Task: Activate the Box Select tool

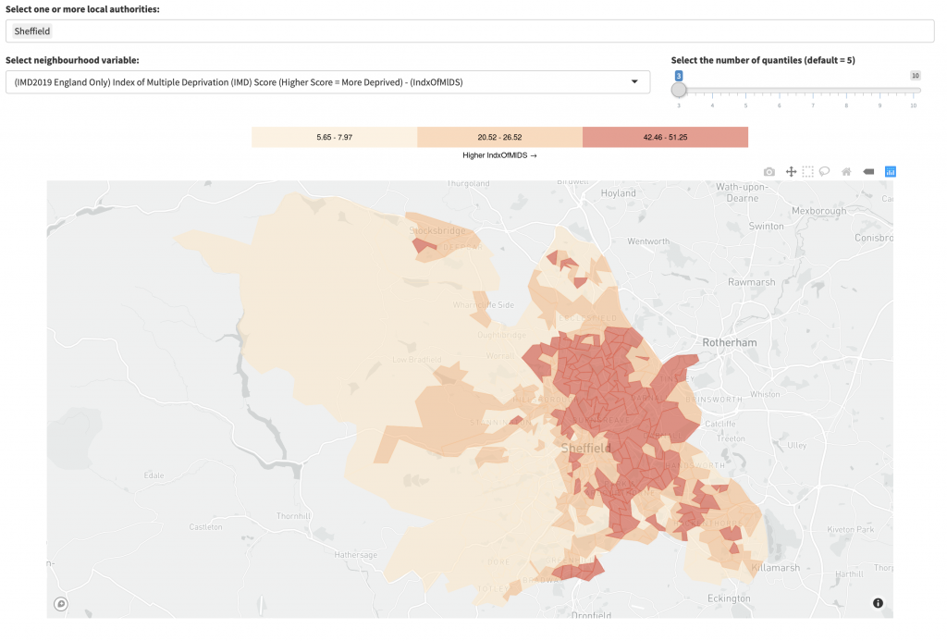Action: (806, 171)
